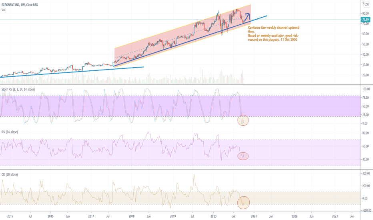The width and height of the screenshot is (373, 220).
Task: Click 75.00 on the Stoch RSI axis
Action: pyautogui.click(x=365, y=98)
